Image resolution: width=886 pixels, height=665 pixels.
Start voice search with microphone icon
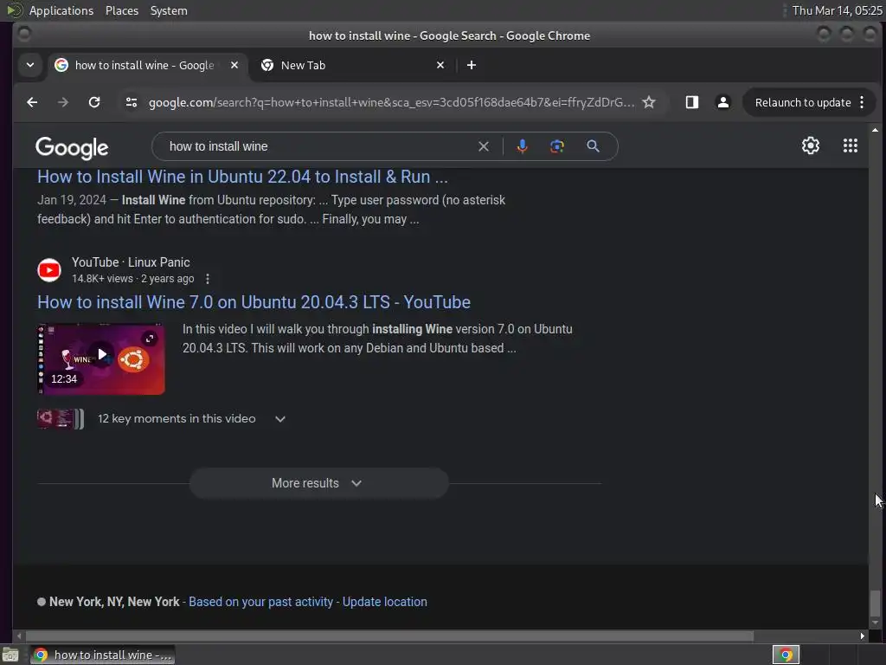tap(522, 146)
